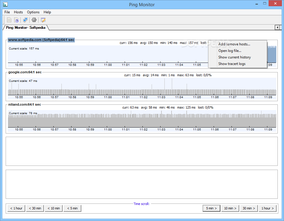Click the 'Current scale: 157 ms' text

[x=24, y=49]
